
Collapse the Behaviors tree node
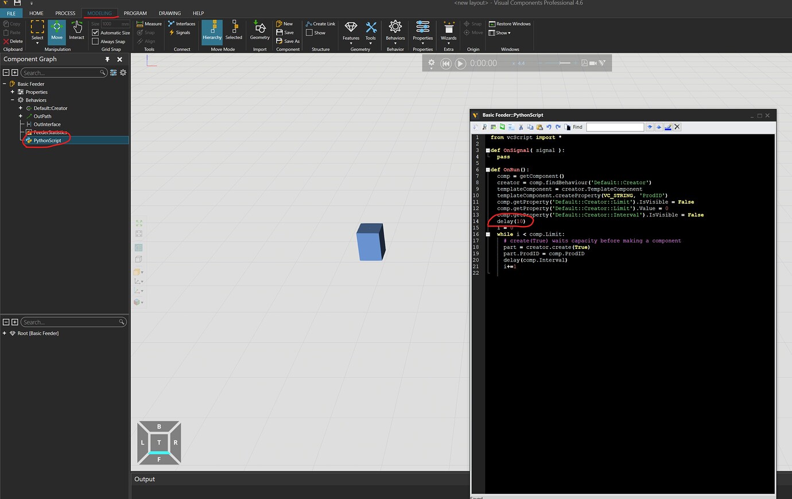13,100
